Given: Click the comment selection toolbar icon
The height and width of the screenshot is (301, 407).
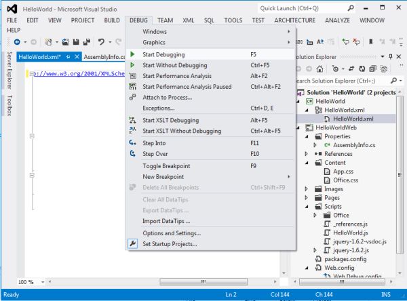Looking at the screenshot, I should [345, 42].
